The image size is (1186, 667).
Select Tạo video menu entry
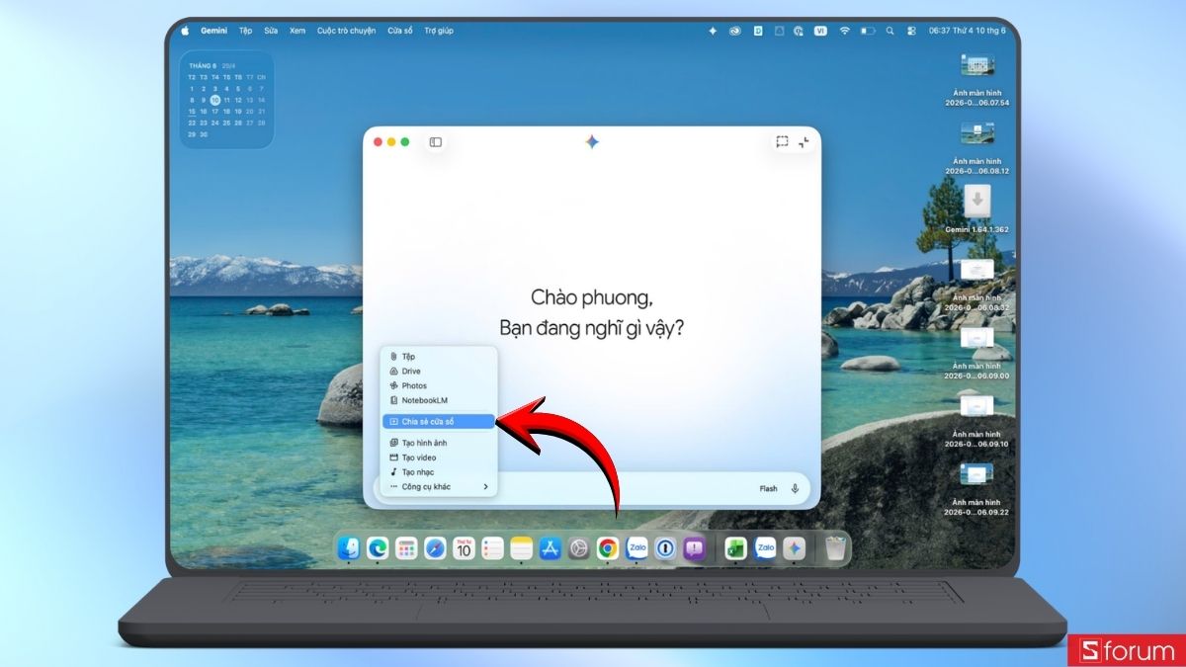coord(439,458)
